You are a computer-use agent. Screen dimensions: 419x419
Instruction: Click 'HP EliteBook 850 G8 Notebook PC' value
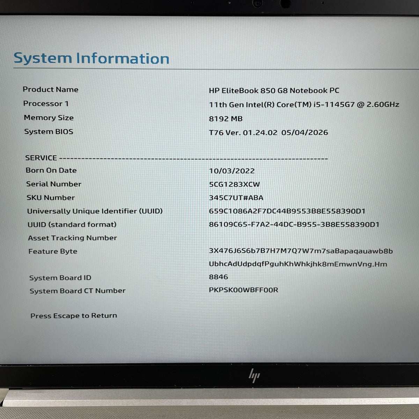point(274,90)
